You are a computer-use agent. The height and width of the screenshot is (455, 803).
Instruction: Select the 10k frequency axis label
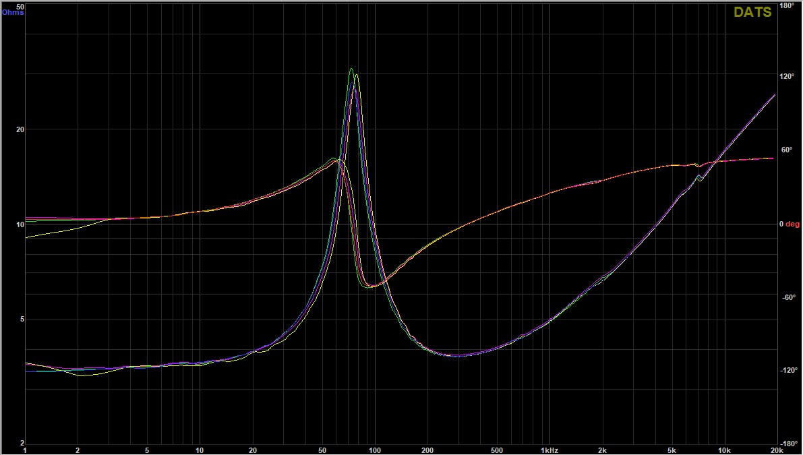[x=724, y=450]
